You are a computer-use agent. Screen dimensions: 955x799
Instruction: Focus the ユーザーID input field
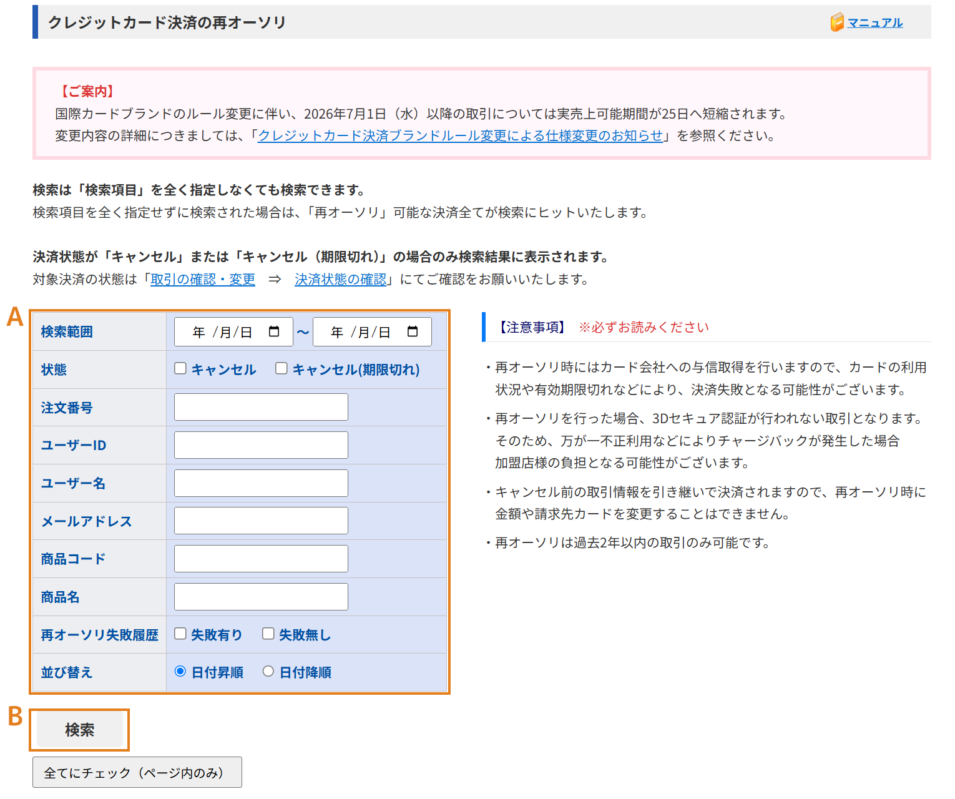(x=261, y=445)
